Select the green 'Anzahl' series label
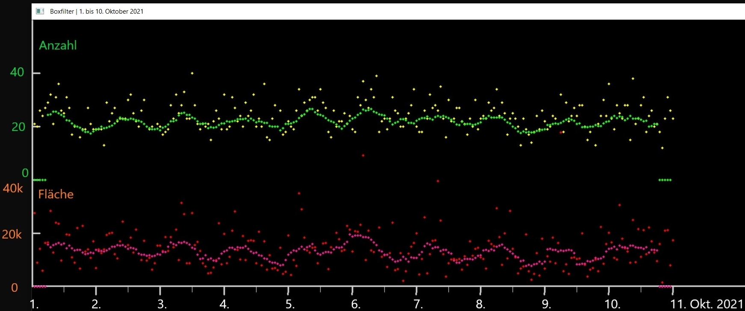Screen dimensions: 745x311 (58, 45)
